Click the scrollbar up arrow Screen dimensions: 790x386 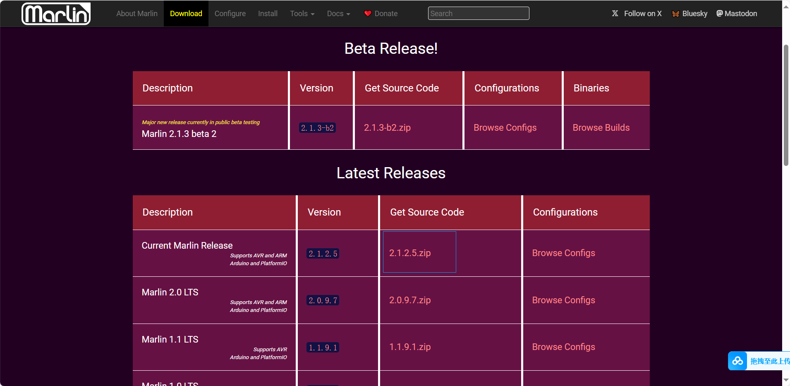click(x=786, y=7)
